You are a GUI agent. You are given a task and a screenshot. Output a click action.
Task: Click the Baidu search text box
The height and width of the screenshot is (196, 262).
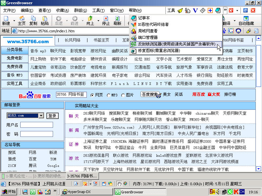click(x=71, y=94)
